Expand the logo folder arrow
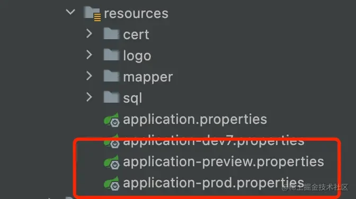The width and height of the screenshot is (356, 199). pyautogui.click(x=89, y=55)
